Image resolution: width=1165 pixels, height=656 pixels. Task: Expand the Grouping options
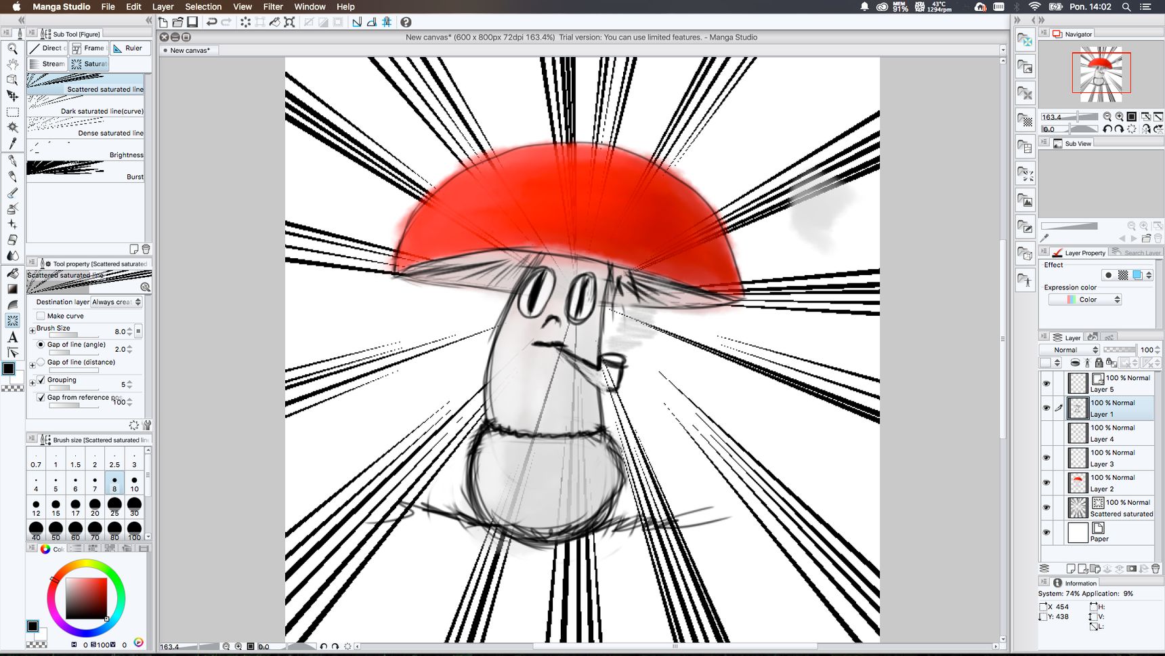tap(32, 383)
